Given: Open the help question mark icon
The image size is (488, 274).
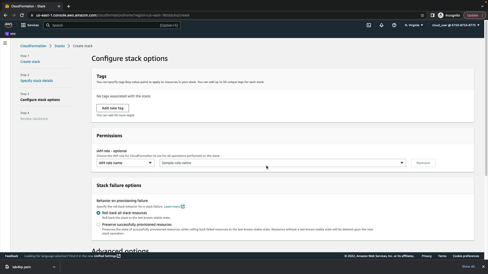Looking at the screenshot, I should pos(394,25).
